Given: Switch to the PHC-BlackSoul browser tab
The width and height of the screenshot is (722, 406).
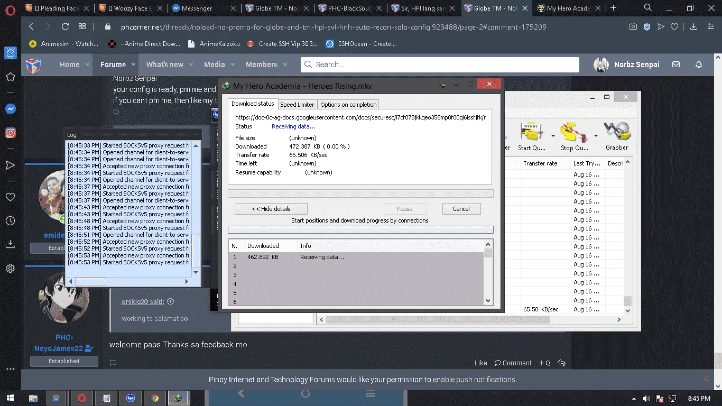Looking at the screenshot, I should tap(350, 8).
